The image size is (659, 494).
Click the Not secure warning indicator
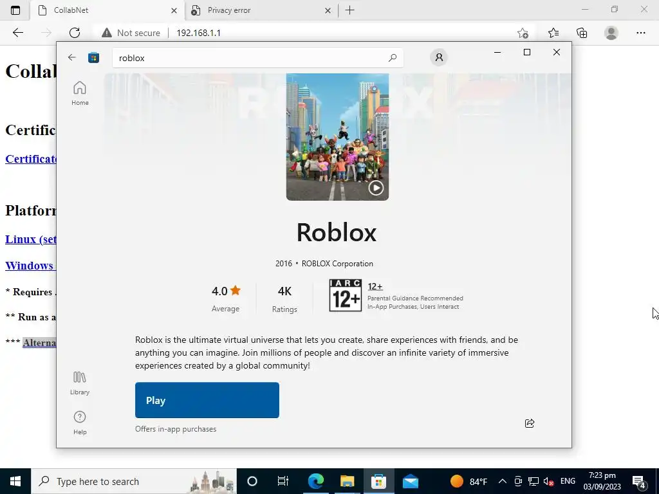coord(131,33)
